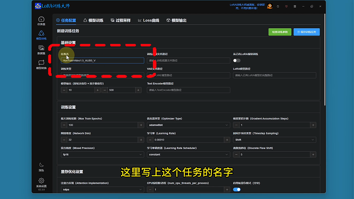Switch to the 过程采样 tab
The image size is (354, 199).
[x=121, y=20]
